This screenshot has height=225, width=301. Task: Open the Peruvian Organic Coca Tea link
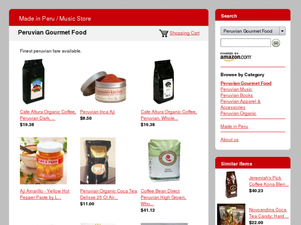click(x=108, y=194)
